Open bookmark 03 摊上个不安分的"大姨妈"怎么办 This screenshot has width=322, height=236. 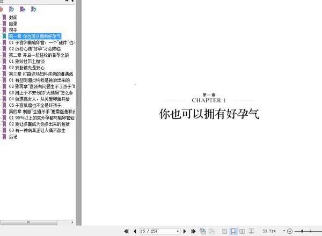[x=41, y=93]
